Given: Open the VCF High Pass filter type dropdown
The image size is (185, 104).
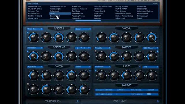Looking at the screenshot, I should pos(35,67).
